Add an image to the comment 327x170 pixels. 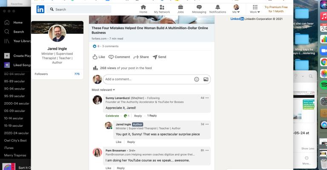click(206, 79)
